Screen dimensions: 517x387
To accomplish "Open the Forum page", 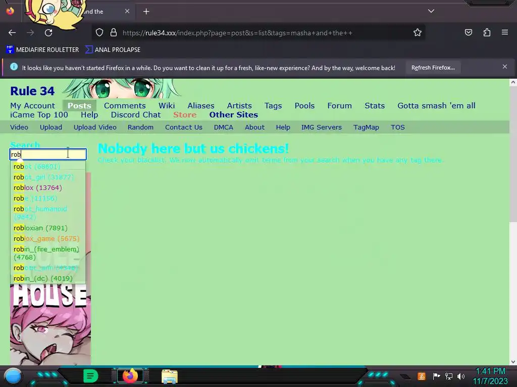I will pos(340,106).
